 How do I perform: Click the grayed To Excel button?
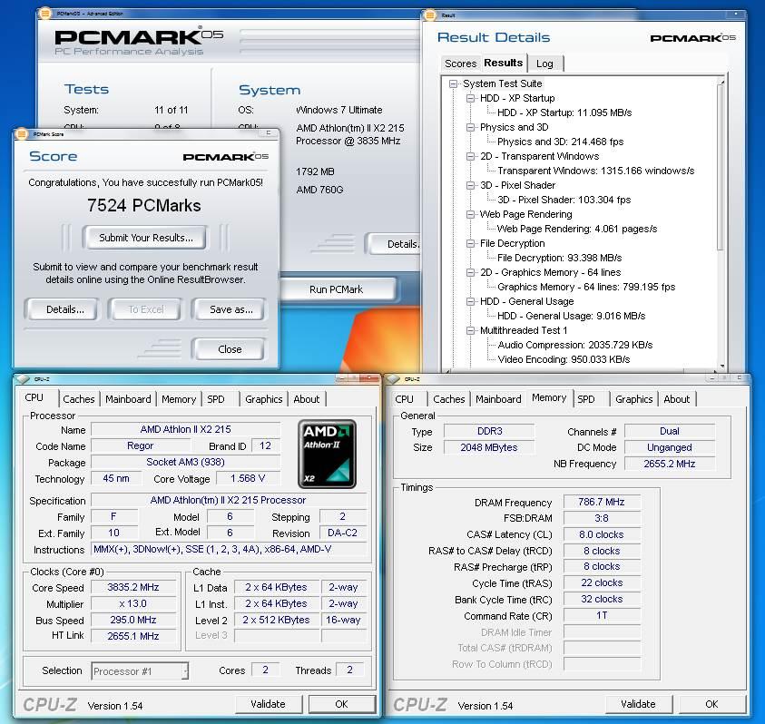click(x=146, y=309)
